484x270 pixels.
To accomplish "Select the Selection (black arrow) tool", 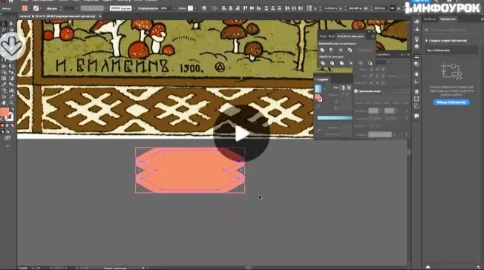I will [4, 24].
